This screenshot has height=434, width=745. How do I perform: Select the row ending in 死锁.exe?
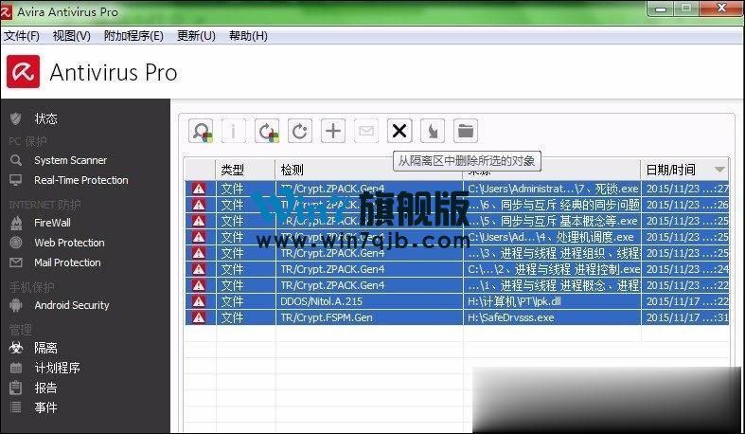click(x=457, y=189)
